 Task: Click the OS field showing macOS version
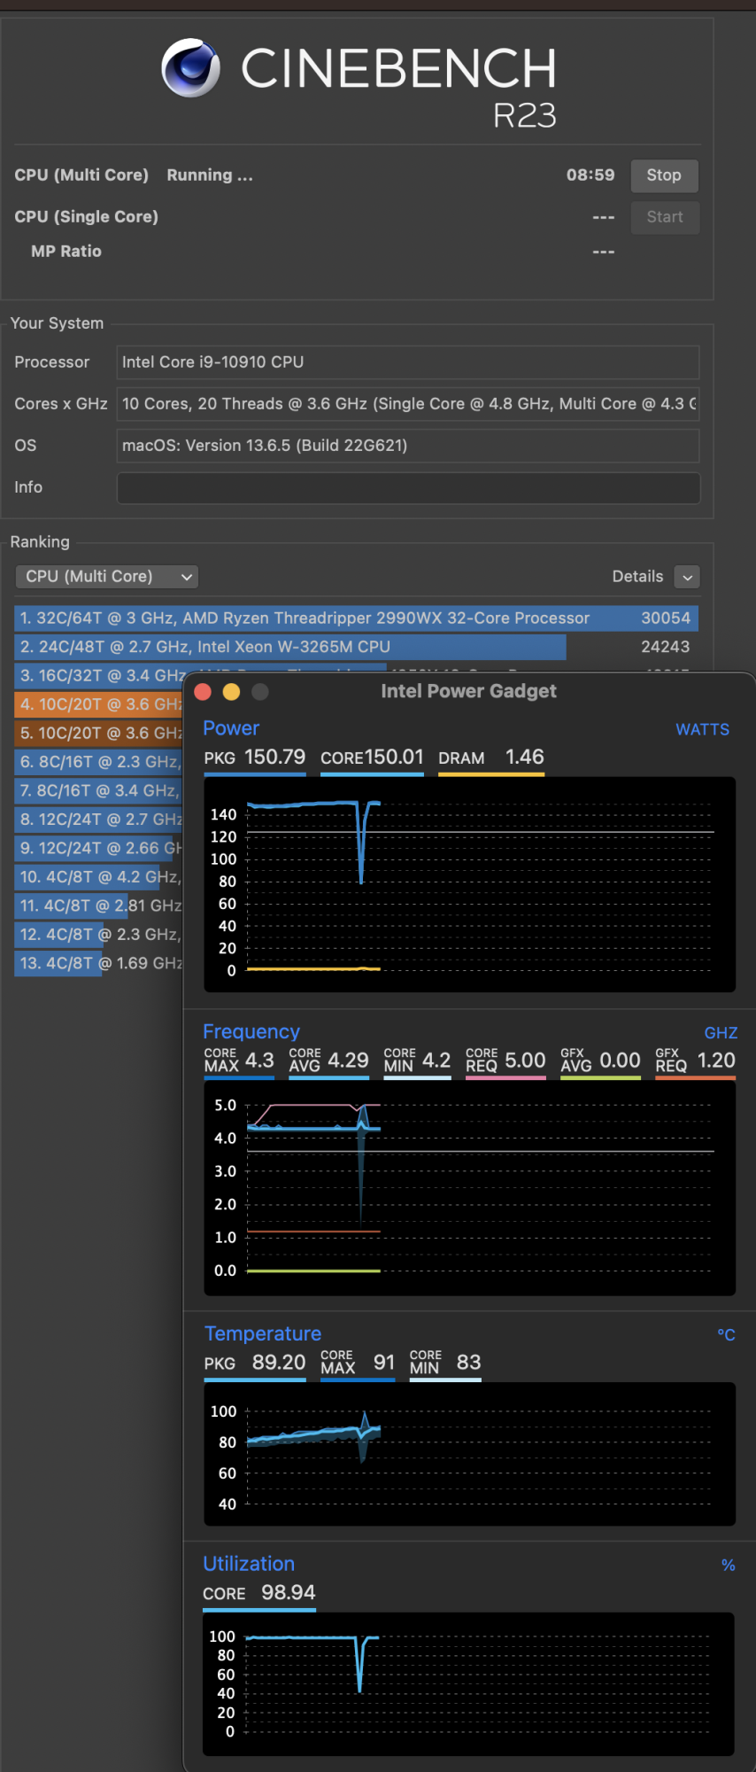[408, 446]
